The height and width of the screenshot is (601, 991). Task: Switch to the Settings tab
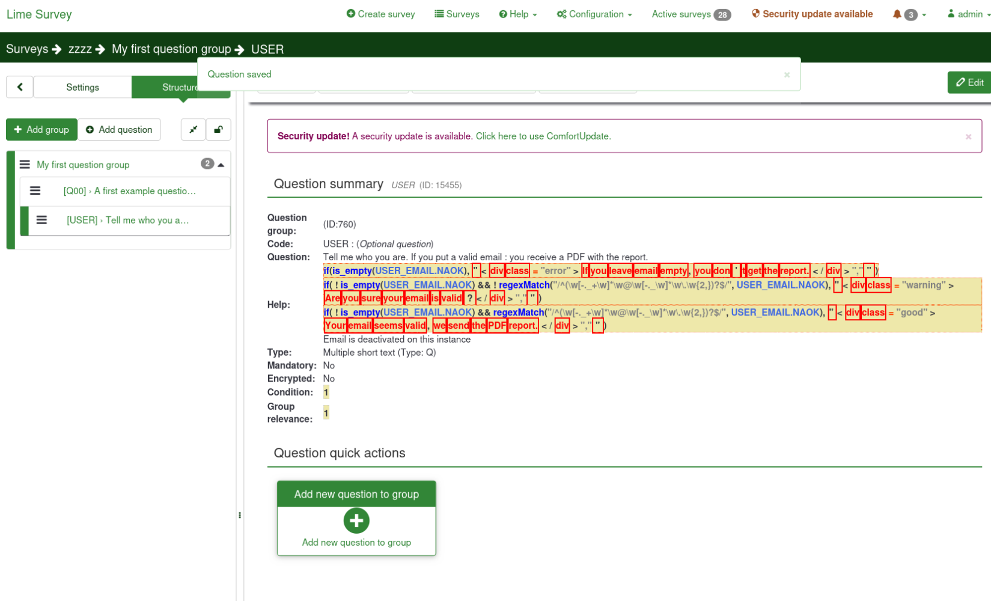pos(82,87)
